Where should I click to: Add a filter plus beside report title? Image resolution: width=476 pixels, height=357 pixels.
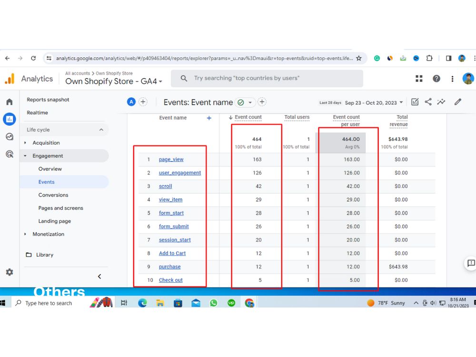click(x=262, y=102)
